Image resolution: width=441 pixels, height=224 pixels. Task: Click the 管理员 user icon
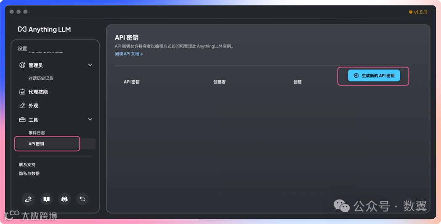pyautogui.click(x=22, y=65)
